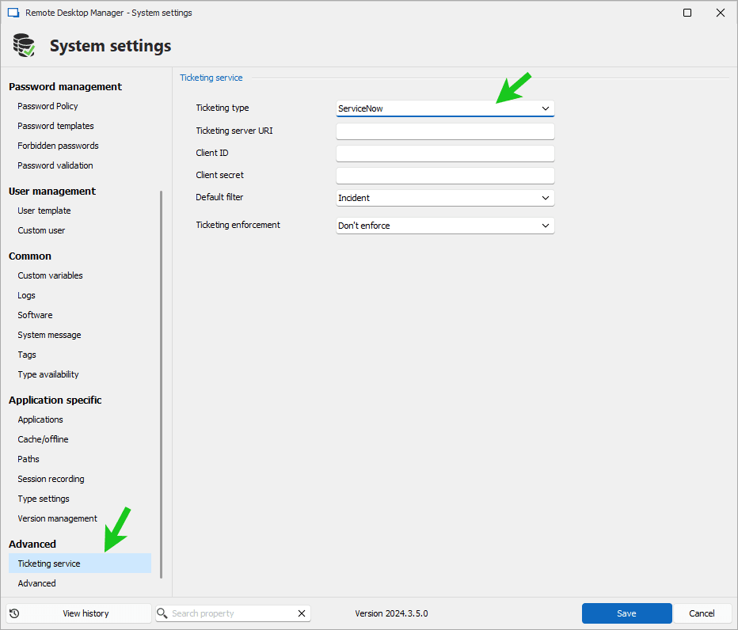Open the Ticketing type dropdown

pos(445,108)
